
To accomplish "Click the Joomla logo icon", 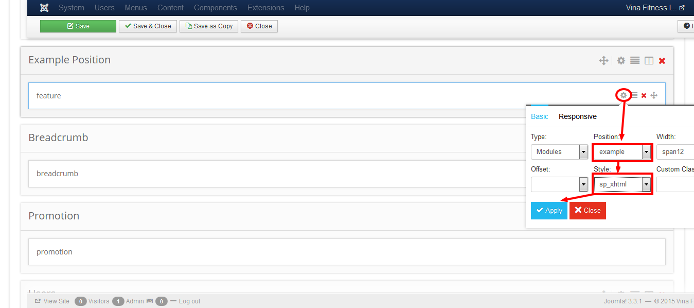I will 44,8.
